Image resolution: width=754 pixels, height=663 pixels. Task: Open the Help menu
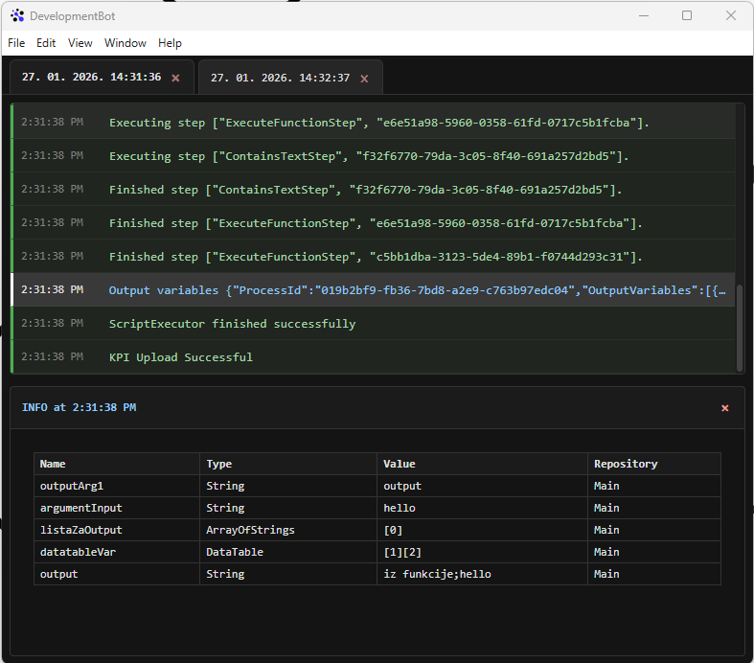(170, 43)
